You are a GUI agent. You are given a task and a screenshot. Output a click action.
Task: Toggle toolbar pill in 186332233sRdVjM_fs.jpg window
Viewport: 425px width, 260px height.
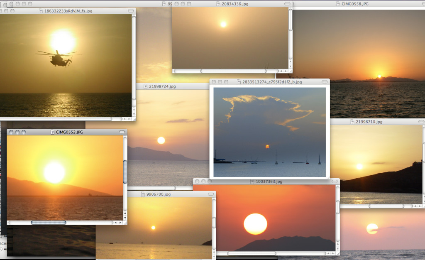click(131, 11)
